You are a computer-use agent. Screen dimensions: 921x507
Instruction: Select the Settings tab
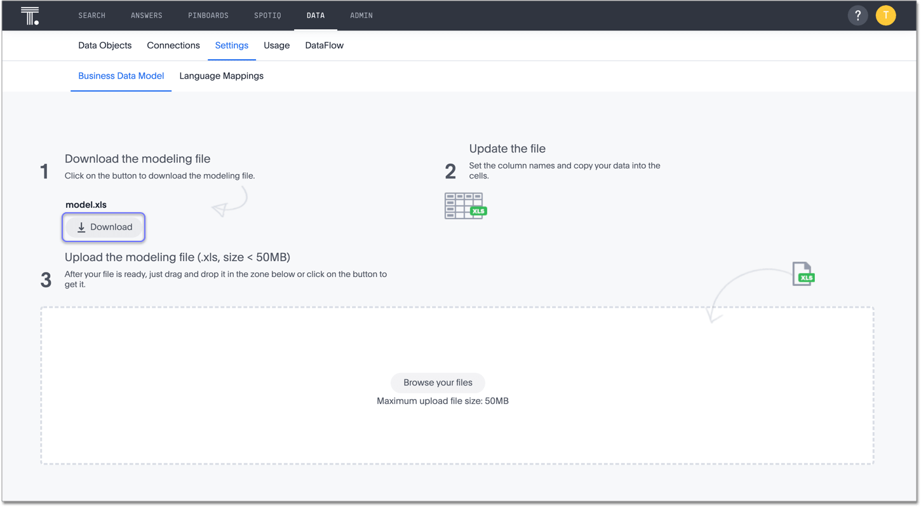[x=232, y=46]
